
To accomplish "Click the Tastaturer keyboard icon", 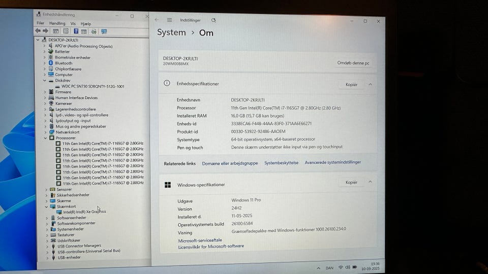I will click(x=53, y=235).
